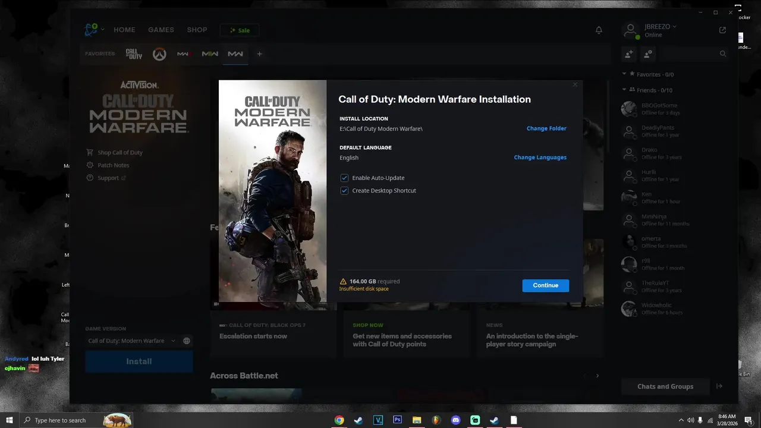Image resolution: width=761 pixels, height=428 pixels.
Task: Go to the HOME tab
Action: tap(124, 30)
